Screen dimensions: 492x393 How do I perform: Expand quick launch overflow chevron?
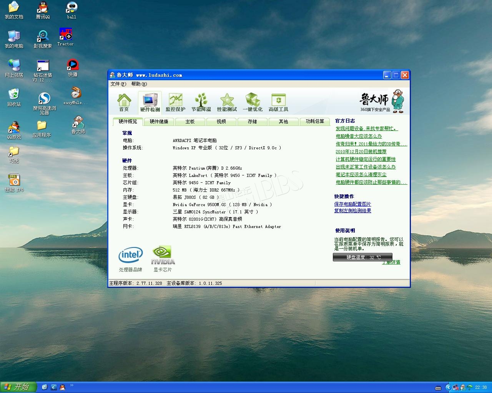coord(71,385)
